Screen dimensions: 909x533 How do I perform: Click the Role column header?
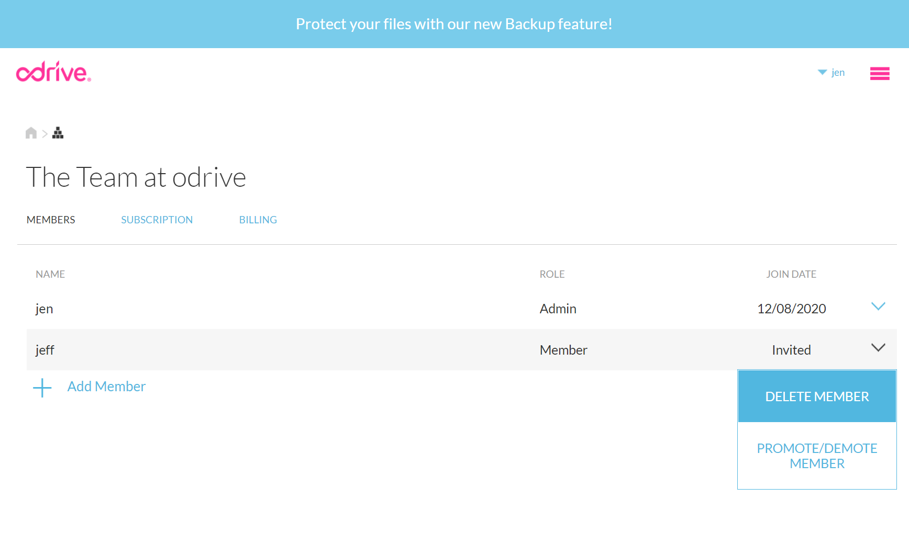[552, 274]
